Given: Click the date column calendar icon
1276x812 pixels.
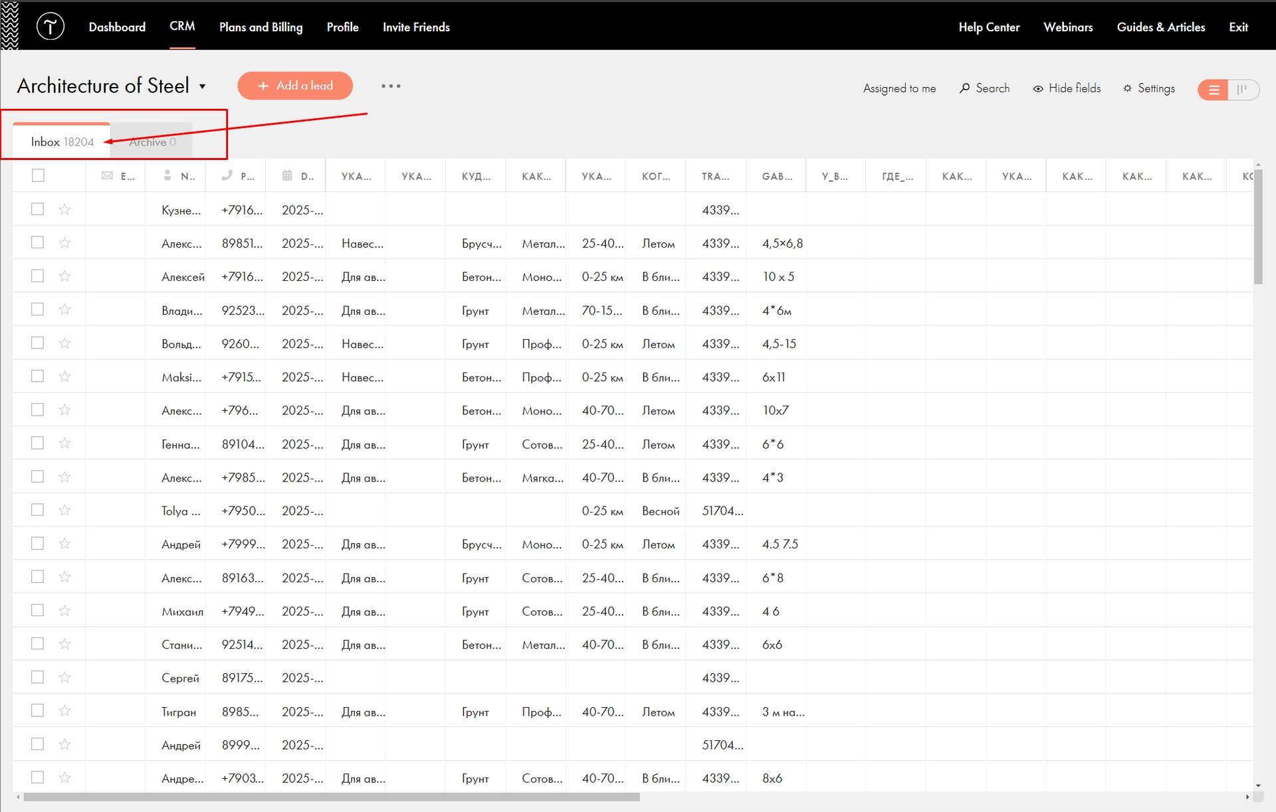Looking at the screenshot, I should 287,176.
